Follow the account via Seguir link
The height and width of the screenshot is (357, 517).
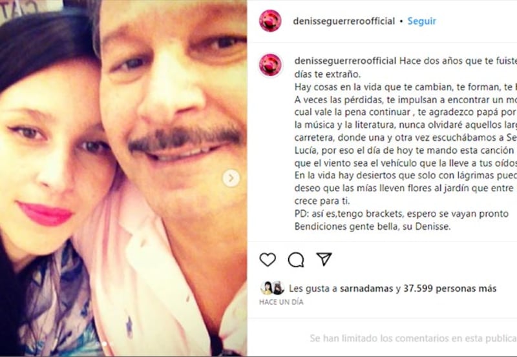pos(422,21)
